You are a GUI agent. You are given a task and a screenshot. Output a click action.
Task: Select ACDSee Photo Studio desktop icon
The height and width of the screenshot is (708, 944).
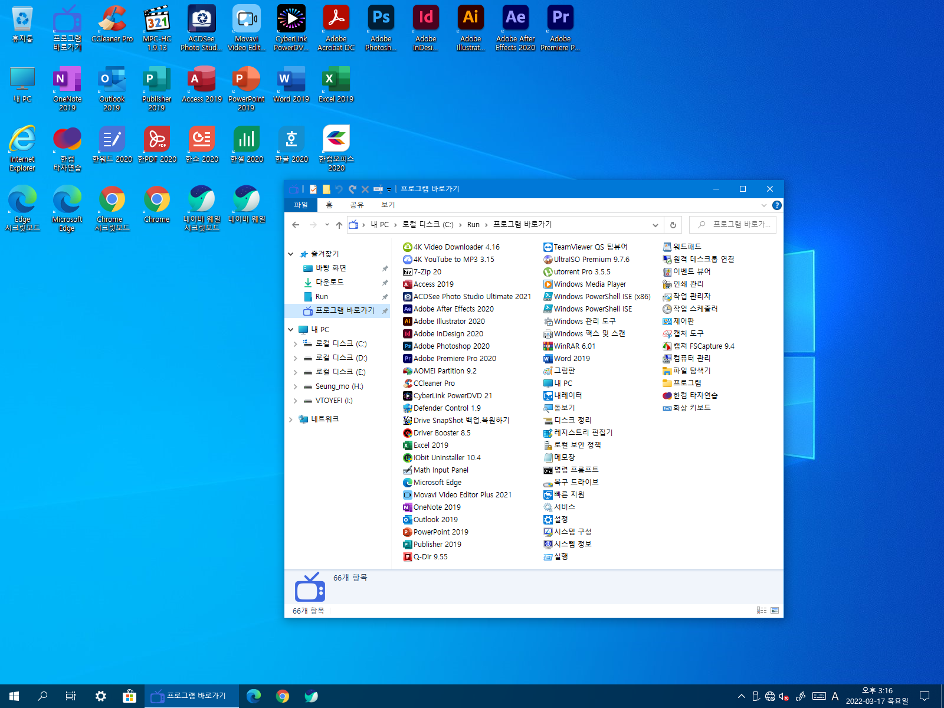pos(202,28)
